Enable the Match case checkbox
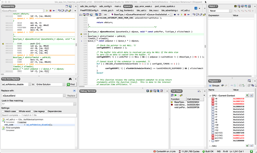The height and width of the screenshot is (153, 257). (3, 111)
